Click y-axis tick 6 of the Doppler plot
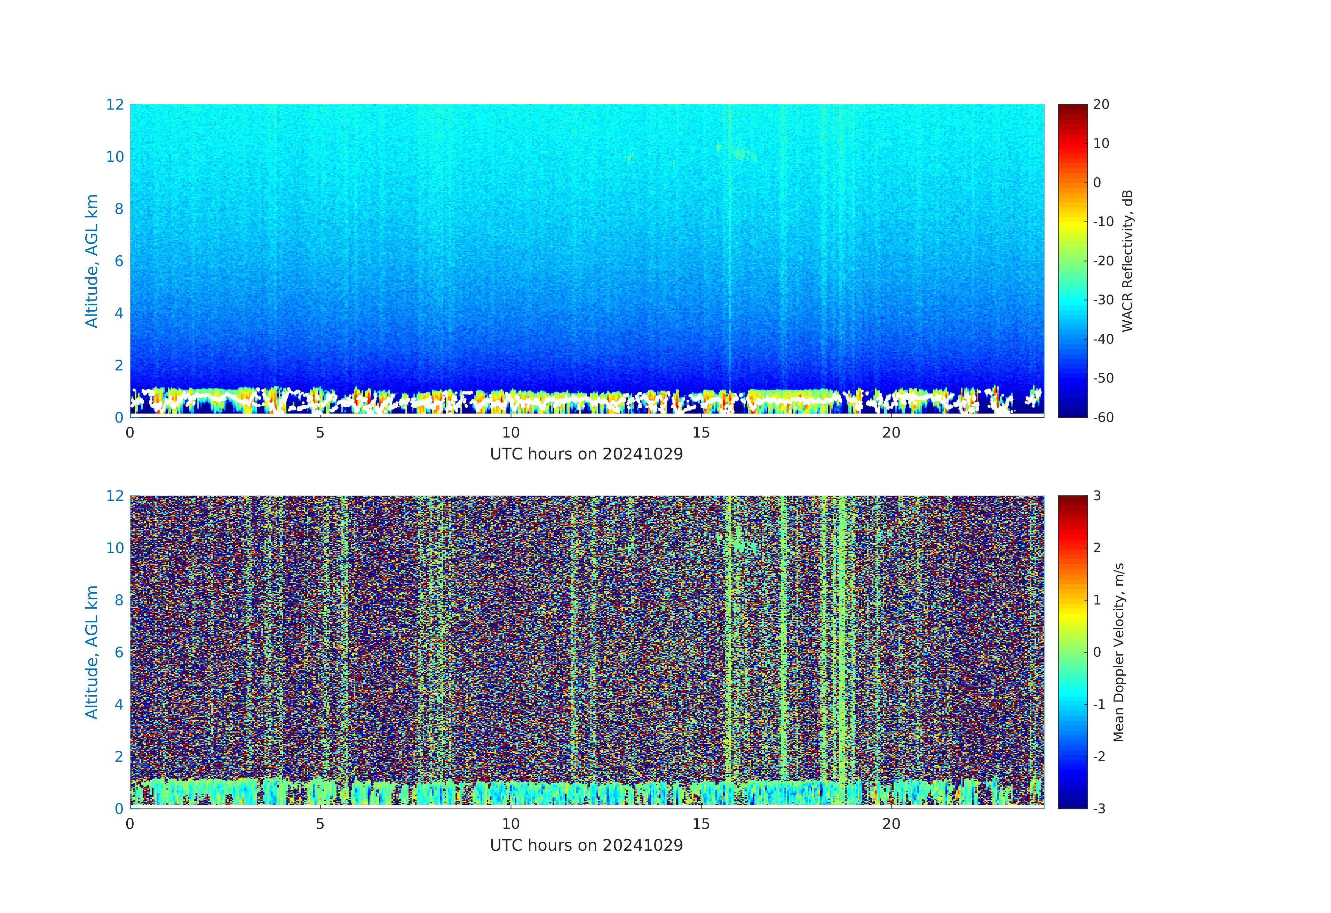 coord(119,652)
